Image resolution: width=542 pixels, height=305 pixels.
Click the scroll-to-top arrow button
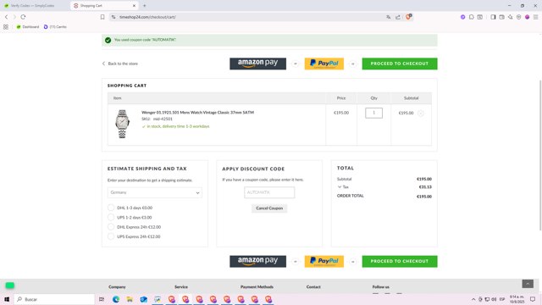point(528,284)
